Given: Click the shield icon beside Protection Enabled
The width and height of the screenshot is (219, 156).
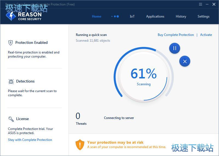Looking at the screenshot, I should [10, 43].
